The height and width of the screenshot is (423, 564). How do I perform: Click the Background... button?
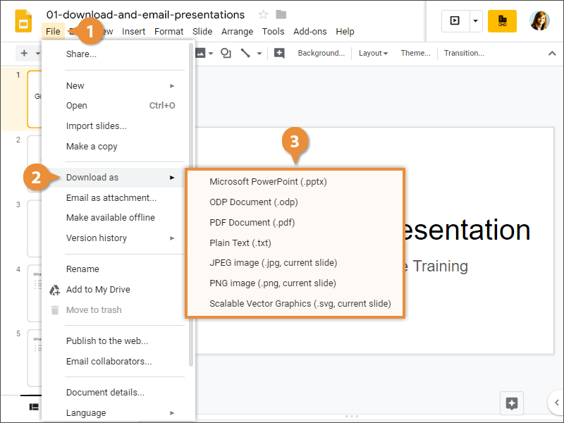(x=321, y=53)
